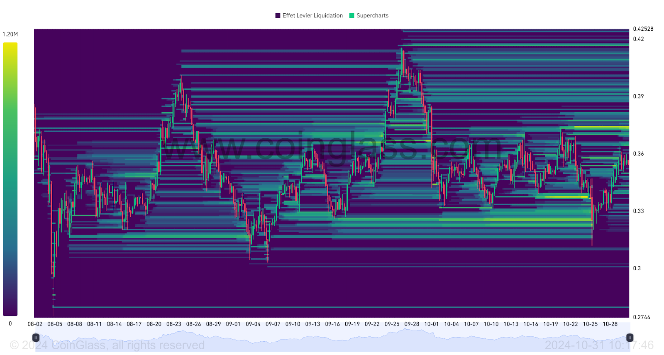This screenshot has height=355, width=664.
Task: Click the right handle of the range slider
Action: 630,338
